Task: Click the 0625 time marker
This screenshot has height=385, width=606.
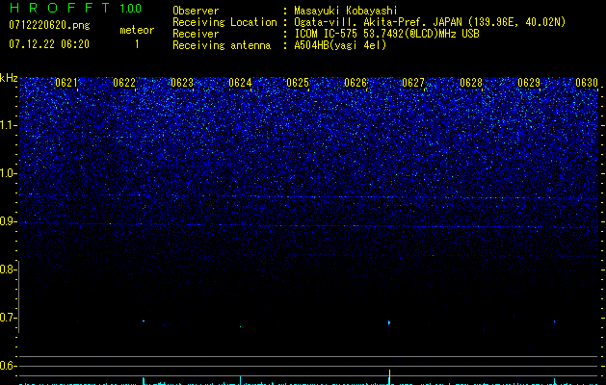Action: 298,83
